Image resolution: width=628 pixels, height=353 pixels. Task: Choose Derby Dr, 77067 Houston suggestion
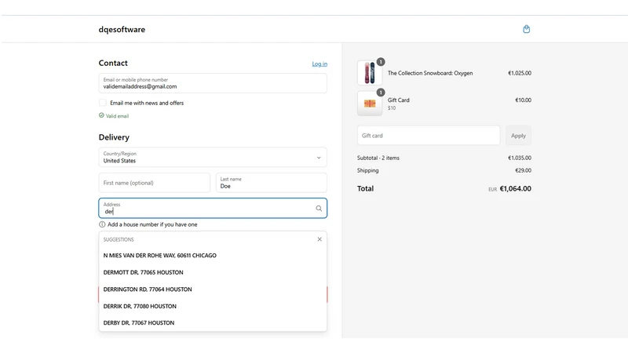coord(213,323)
